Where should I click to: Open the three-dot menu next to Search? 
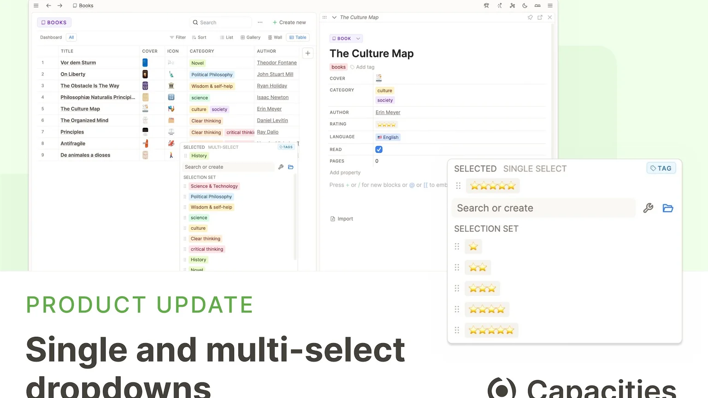tap(260, 22)
